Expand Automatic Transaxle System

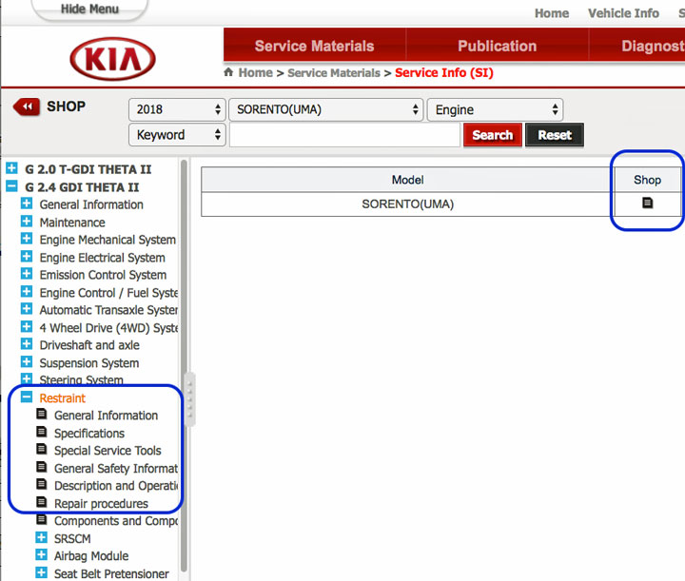tap(27, 309)
